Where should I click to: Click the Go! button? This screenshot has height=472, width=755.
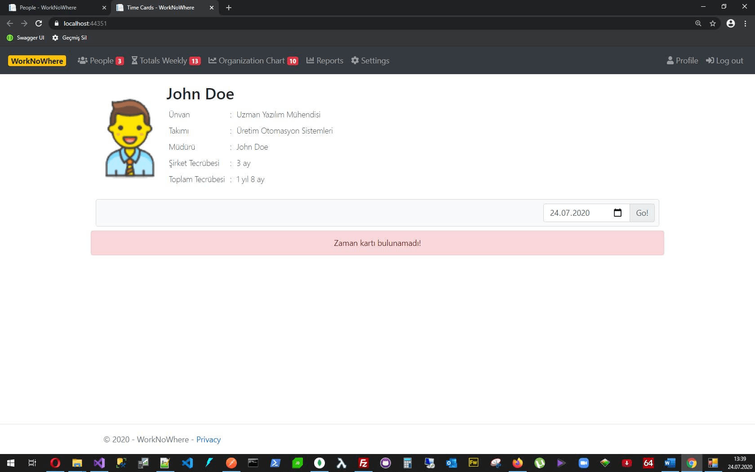[x=642, y=213]
